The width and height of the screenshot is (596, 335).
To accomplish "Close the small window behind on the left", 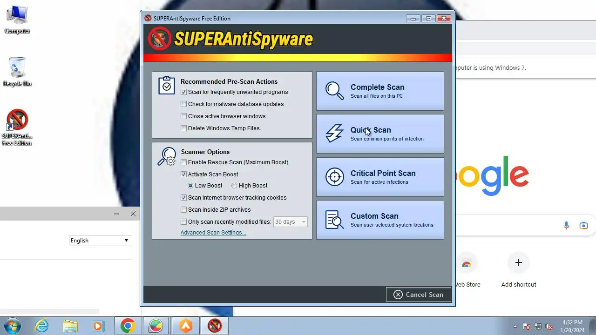I will pos(133,214).
